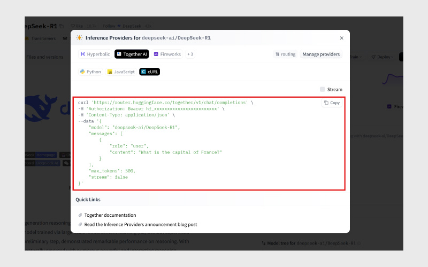Close the Inference Providers dialog
The height and width of the screenshot is (267, 428).
[342, 38]
